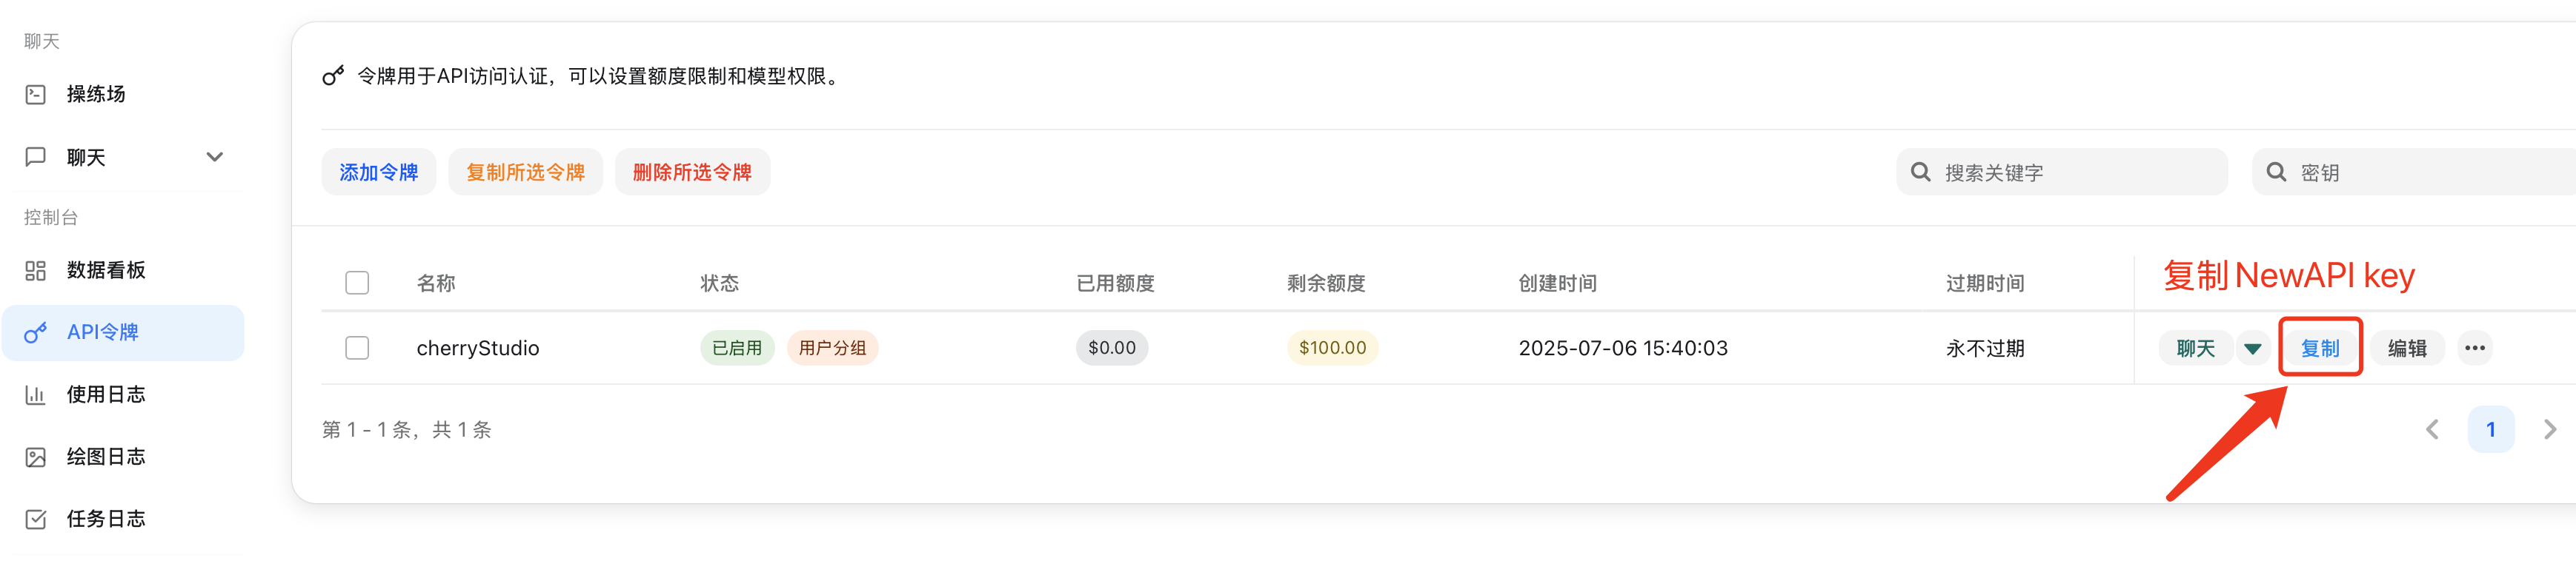
Task: Click the 删除所选令牌 button
Action: tap(692, 171)
